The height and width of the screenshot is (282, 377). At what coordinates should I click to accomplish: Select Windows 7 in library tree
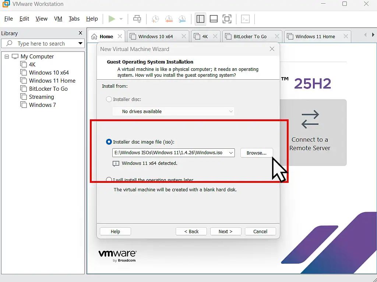(x=42, y=105)
